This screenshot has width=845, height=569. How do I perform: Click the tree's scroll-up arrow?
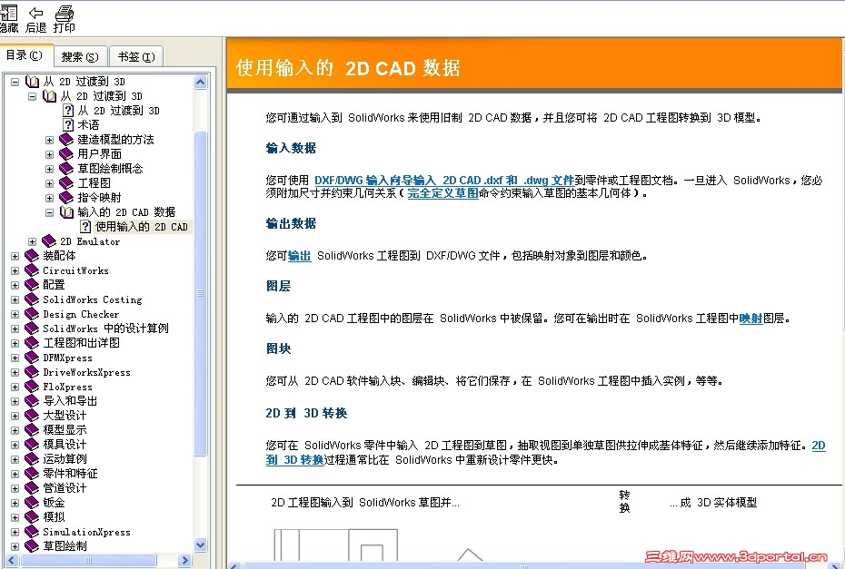[201, 82]
